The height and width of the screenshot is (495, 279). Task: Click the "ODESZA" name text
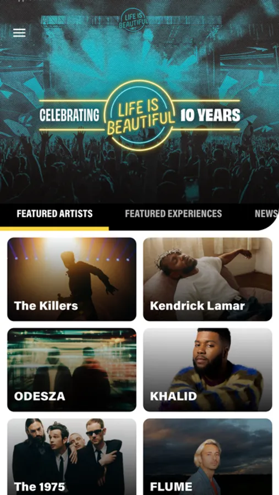click(40, 396)
